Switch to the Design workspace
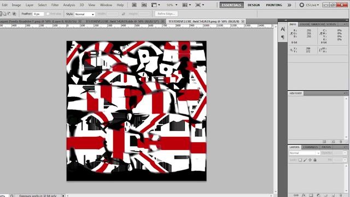Viewport: 350px width, 197px height. (x=254, y=5)
